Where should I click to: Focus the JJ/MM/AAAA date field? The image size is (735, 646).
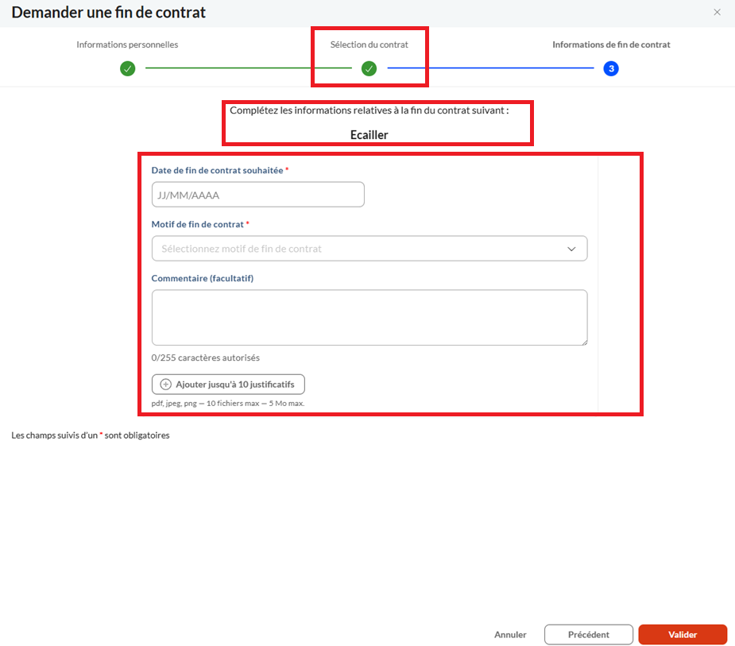click(x=257, y=195)
